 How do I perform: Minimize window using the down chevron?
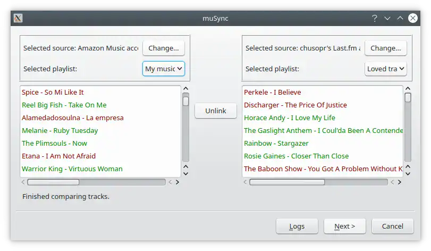click(387, 19)
